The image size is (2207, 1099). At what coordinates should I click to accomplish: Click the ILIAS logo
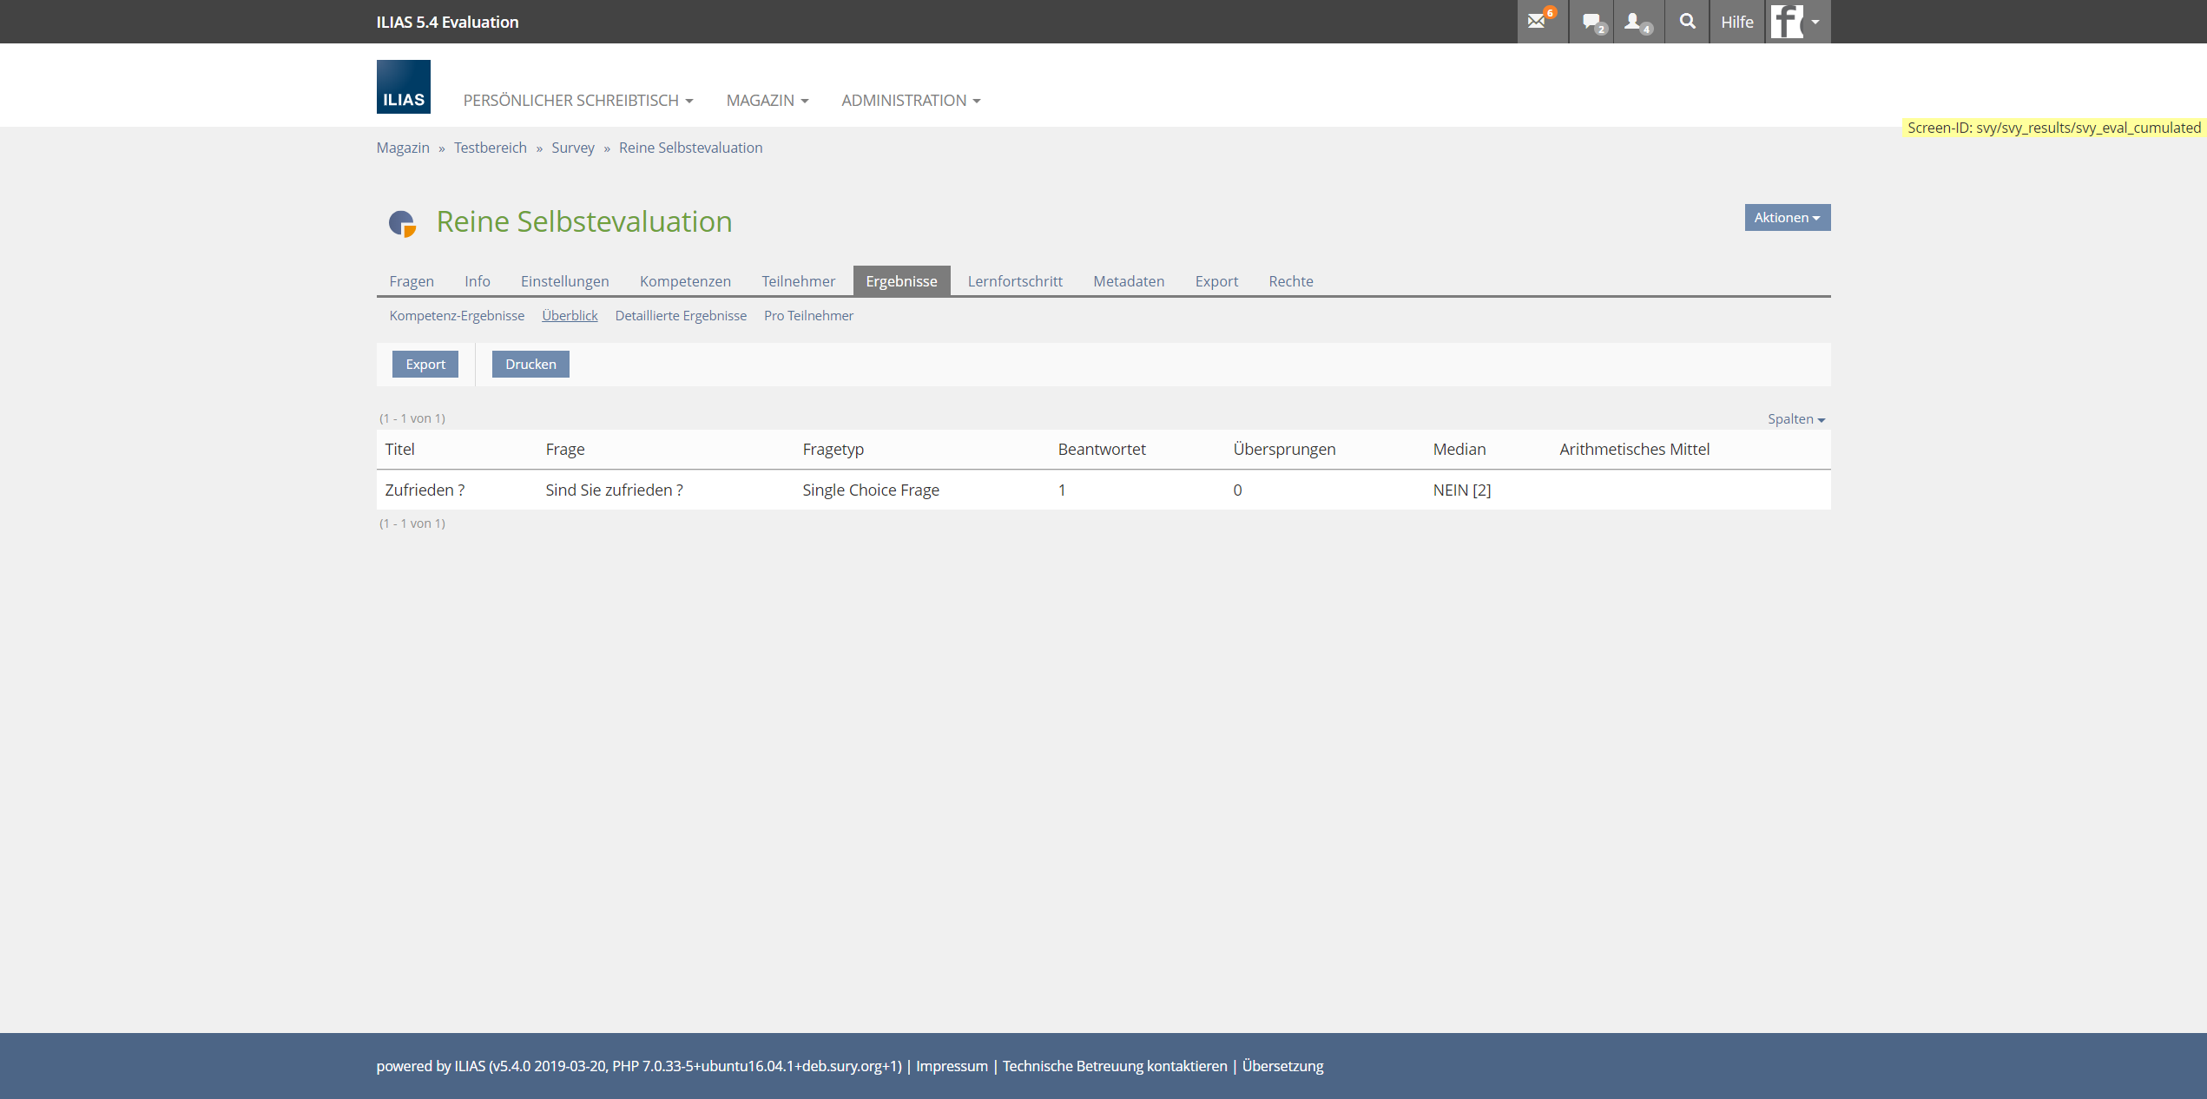click(403, 87)
